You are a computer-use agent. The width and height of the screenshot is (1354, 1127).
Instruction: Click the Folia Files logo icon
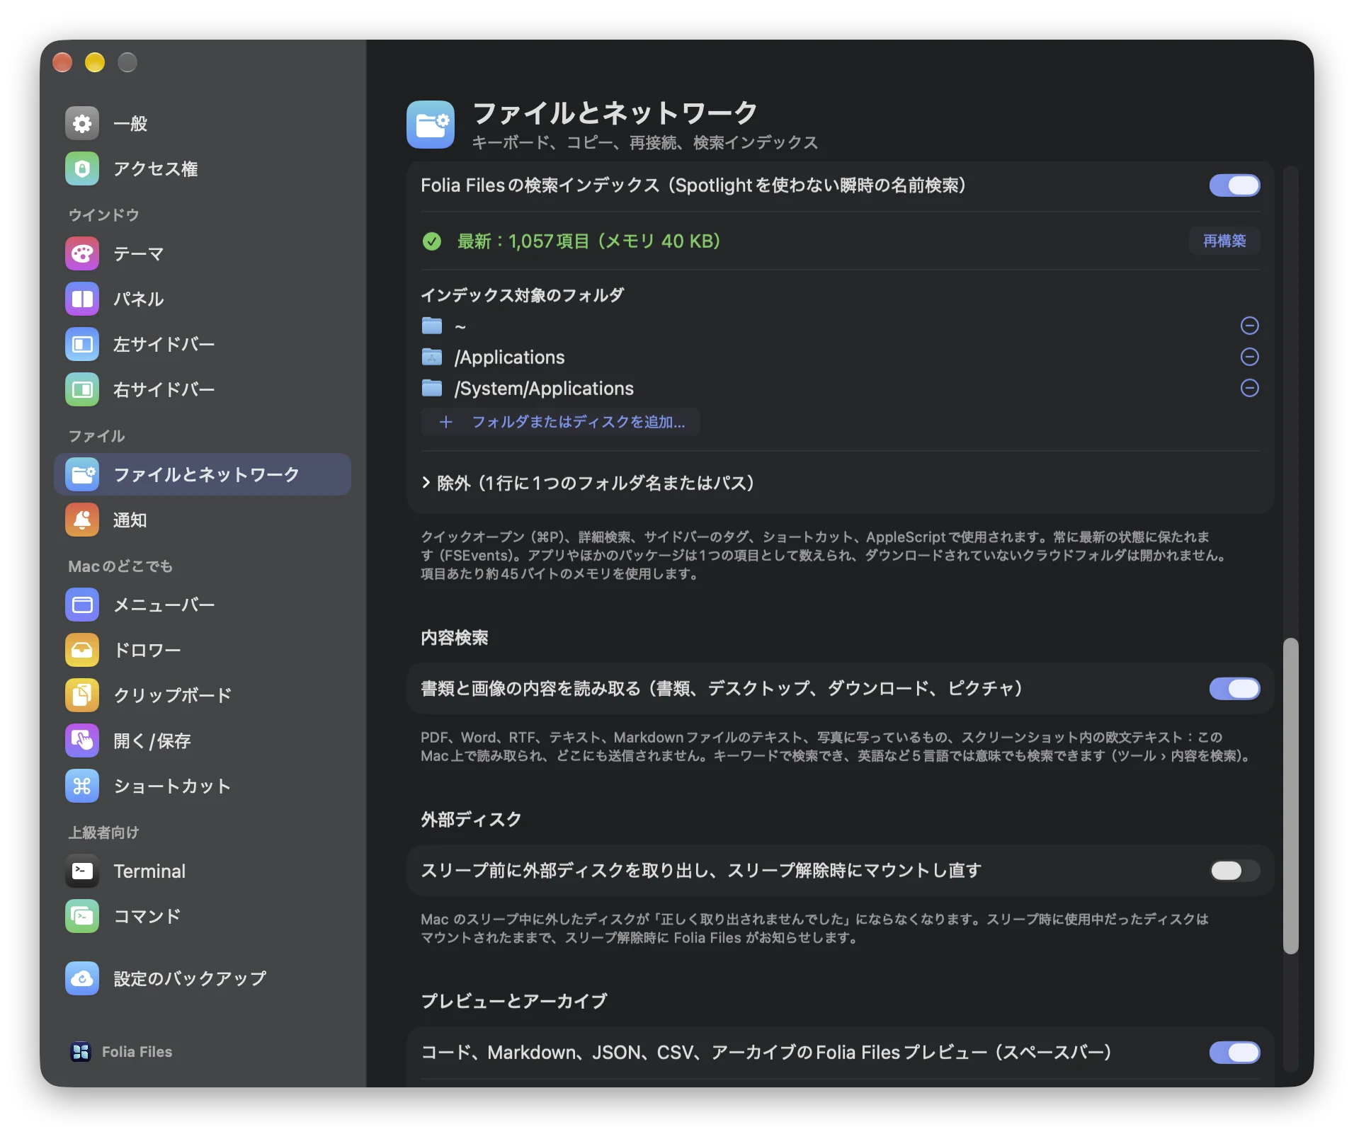[81, 1052]
